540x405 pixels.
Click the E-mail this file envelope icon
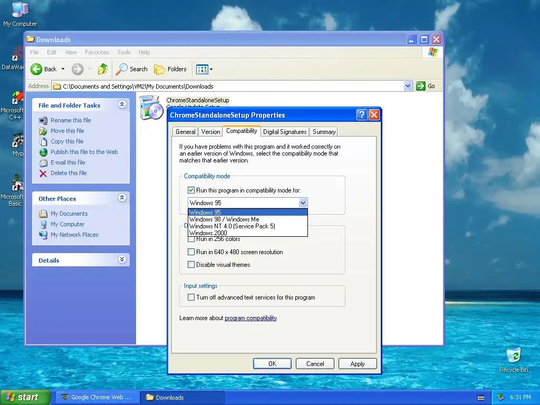point(43,163)
